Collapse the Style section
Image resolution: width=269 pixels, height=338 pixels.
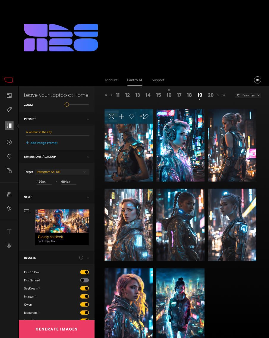tap(88, 197)
